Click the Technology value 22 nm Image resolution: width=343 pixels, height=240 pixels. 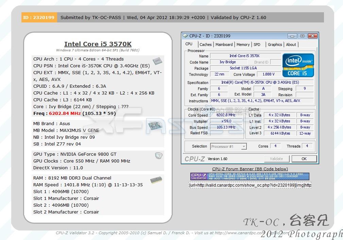pyautogui.click(x=219, y=74)
